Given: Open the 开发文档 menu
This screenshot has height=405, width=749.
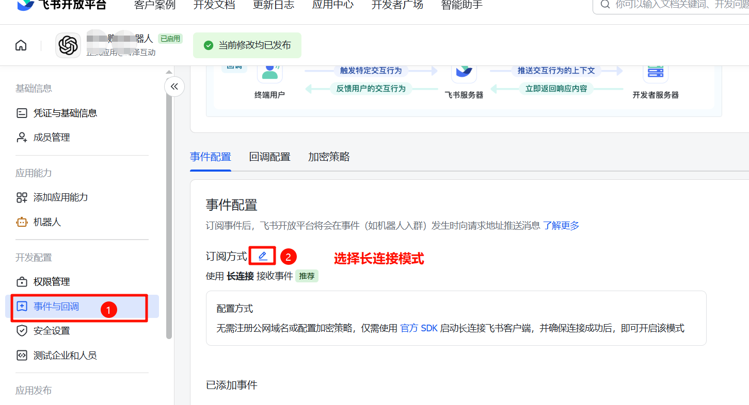Looking at the screenshot, I should (x=214, y=5).
